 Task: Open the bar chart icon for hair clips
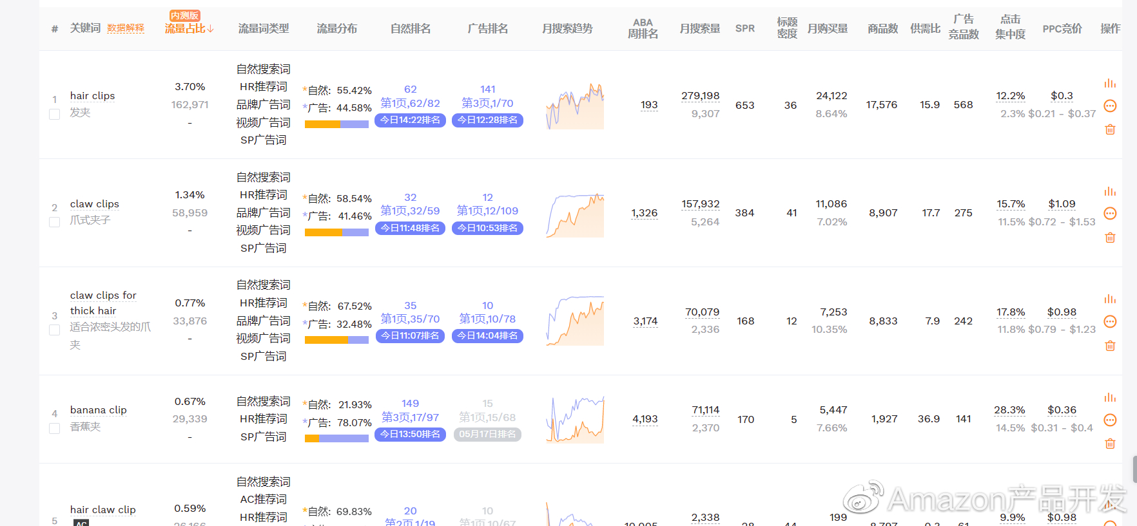[1109, 83]
